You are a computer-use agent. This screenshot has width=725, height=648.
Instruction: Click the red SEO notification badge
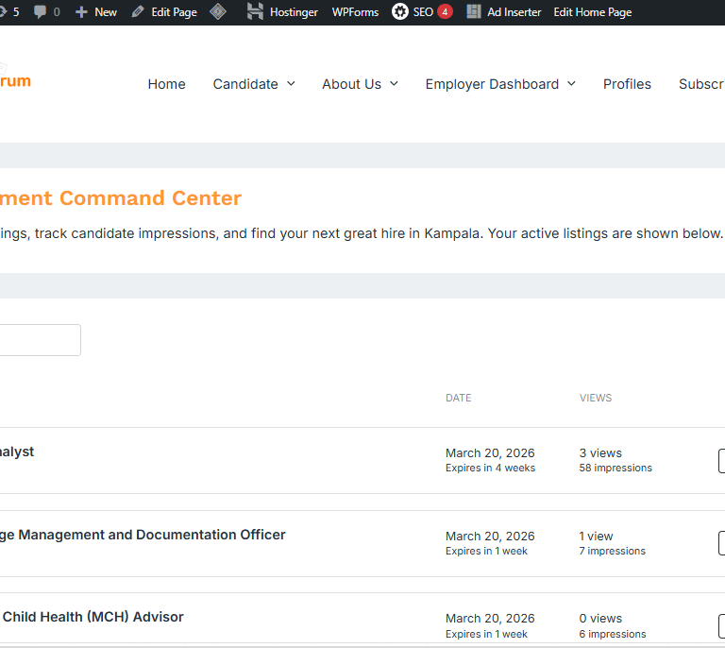click(x=445, y=12)
